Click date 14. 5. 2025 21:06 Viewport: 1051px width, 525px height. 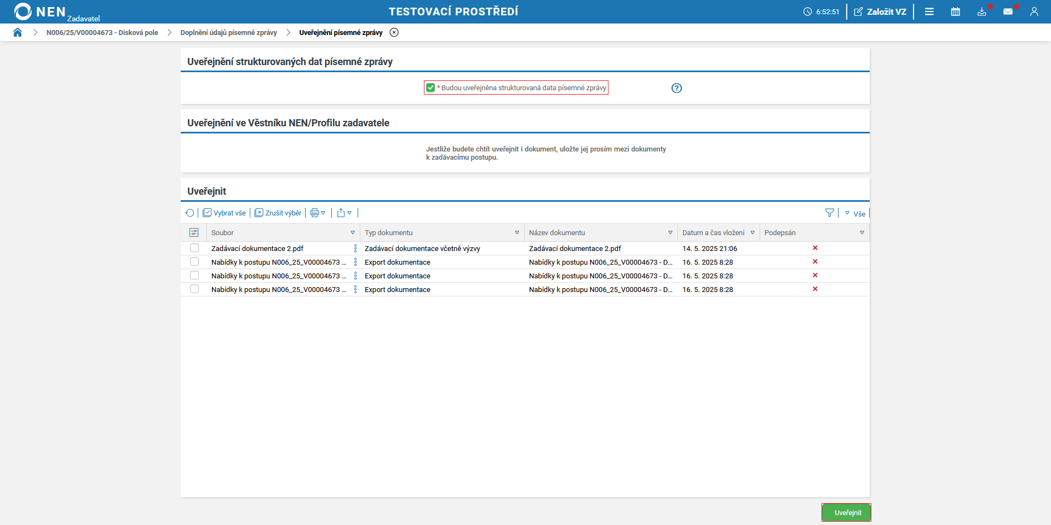[x=710, y=248]
